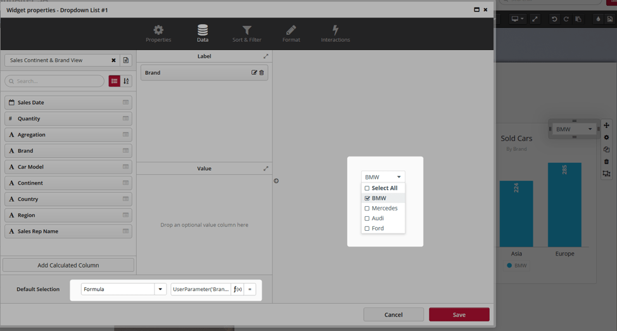Uncheck the BMW checkbox
The height and width of the screenshot is (331, 617).
tap(367, 198)
